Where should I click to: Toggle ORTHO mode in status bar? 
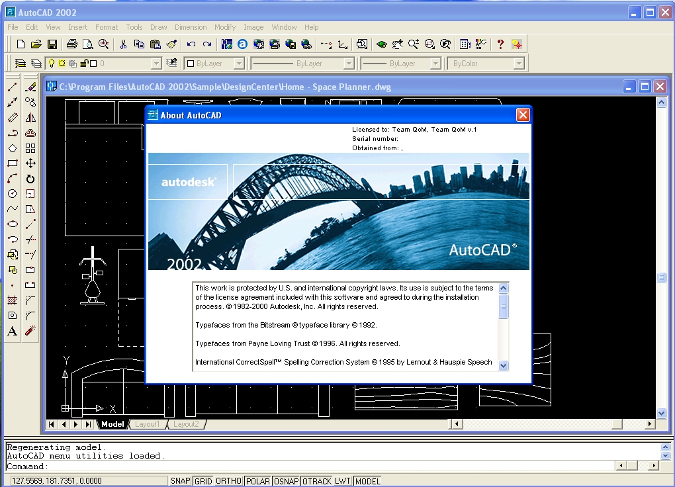click(x=229, y=481)
